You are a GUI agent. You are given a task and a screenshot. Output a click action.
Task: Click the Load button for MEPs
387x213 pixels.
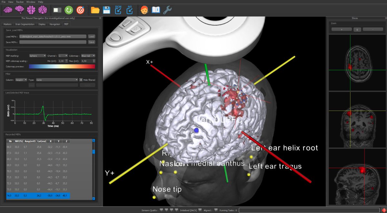(92, 37)
